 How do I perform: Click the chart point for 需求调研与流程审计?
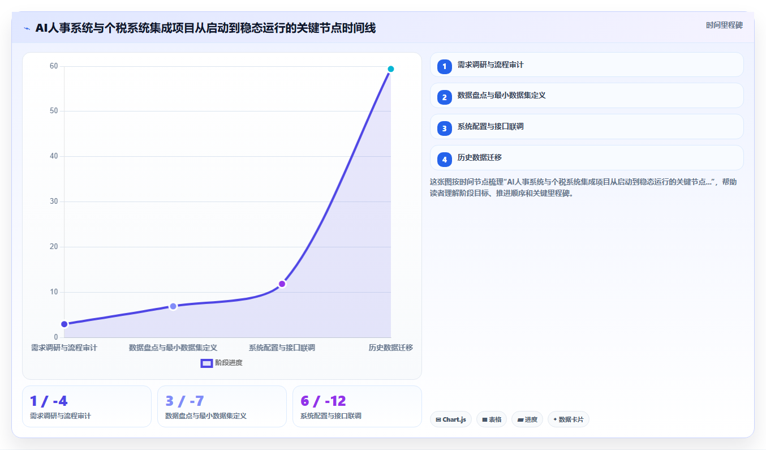pyautogui.click(x=64, y=324)
